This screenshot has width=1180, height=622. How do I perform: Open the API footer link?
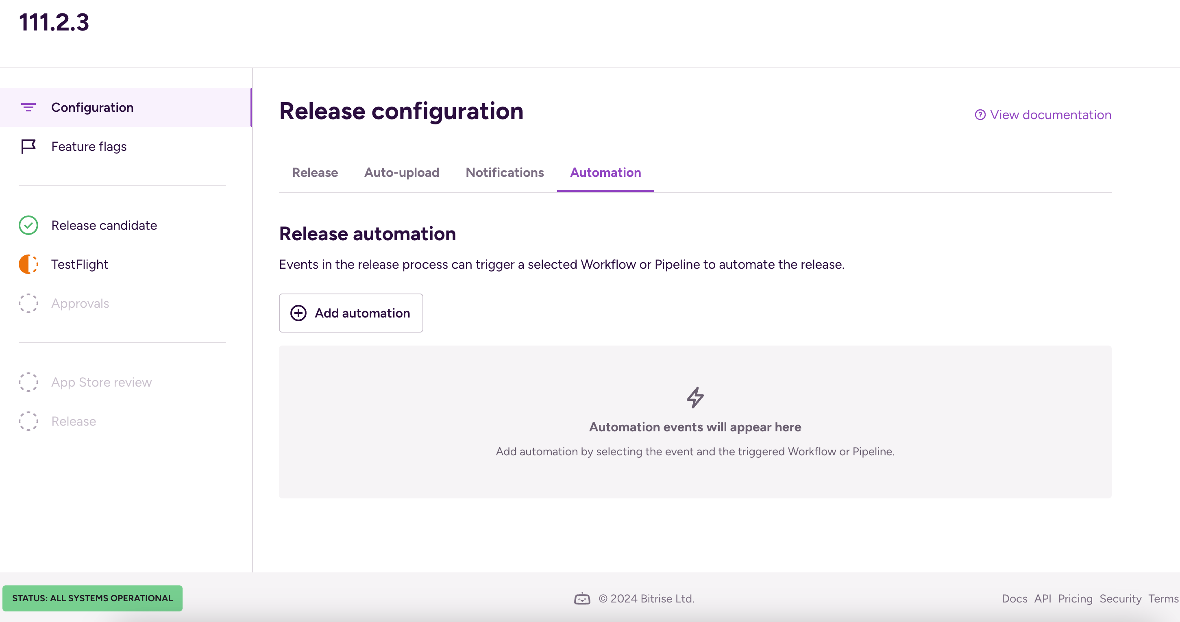pos(1043,599)
